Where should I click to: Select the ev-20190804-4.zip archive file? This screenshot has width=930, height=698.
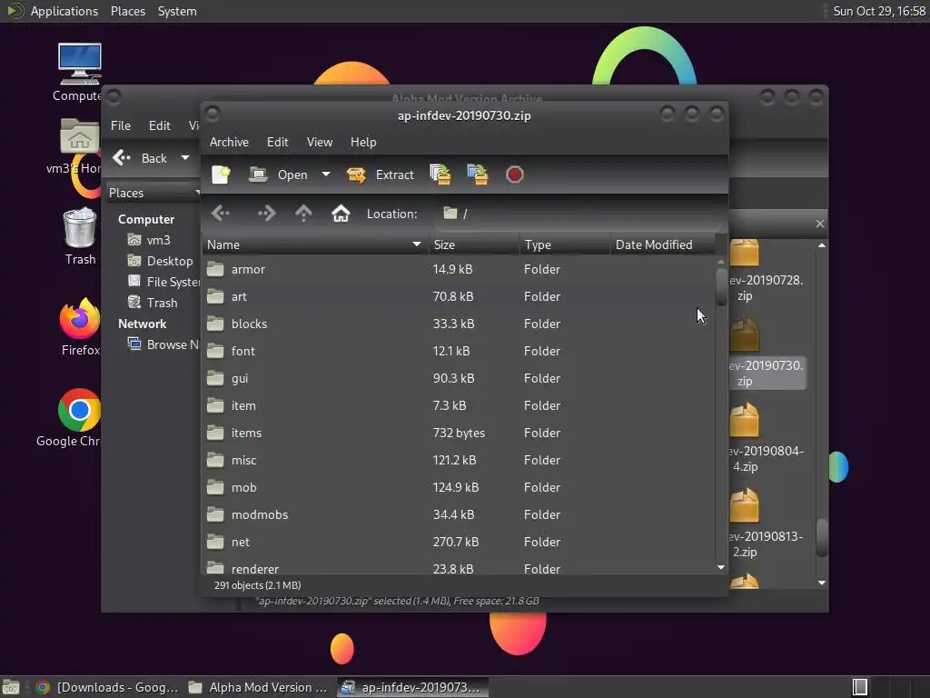[x=765, y=439]
